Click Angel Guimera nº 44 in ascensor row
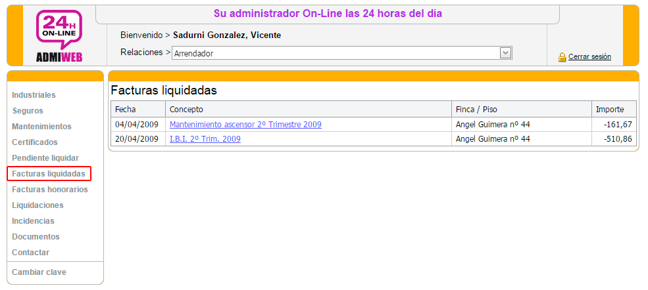Screen dimensions: 648x290 coord(493,125)
